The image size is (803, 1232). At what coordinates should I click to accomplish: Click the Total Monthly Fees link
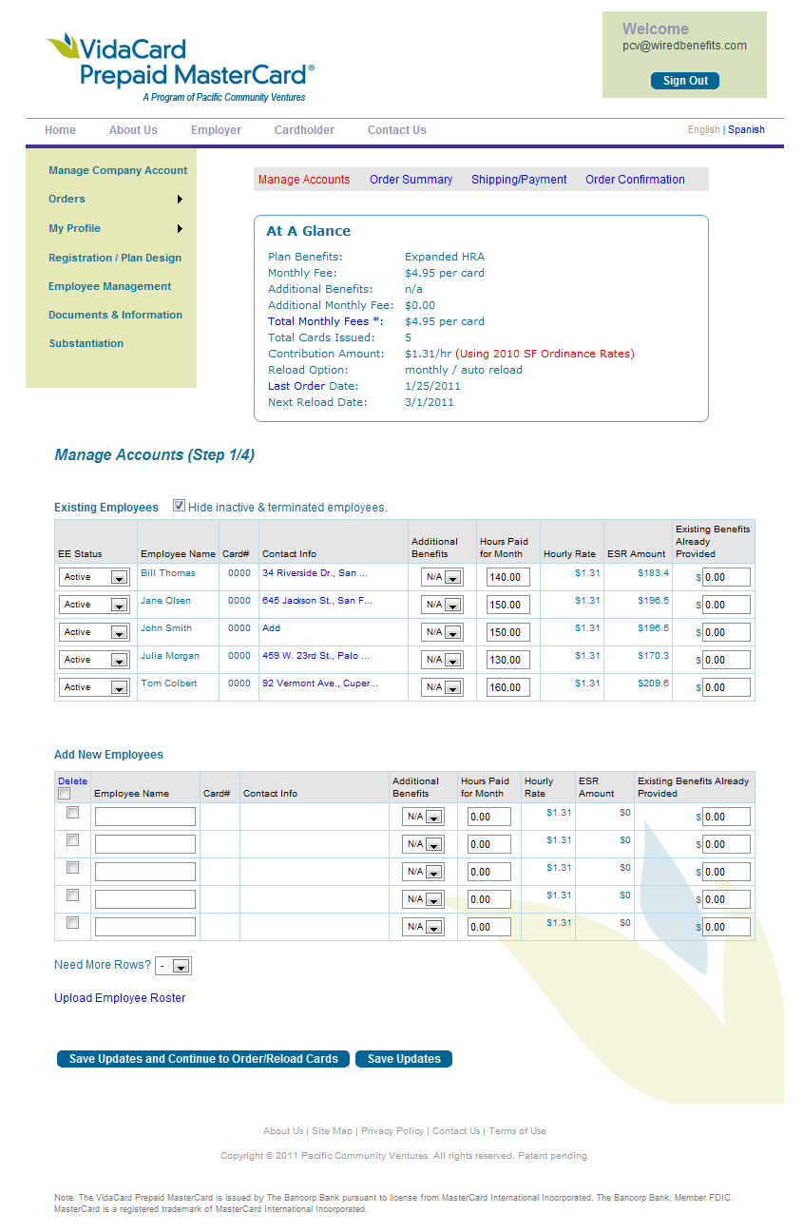pyautogui.click(x=324, y=321)
